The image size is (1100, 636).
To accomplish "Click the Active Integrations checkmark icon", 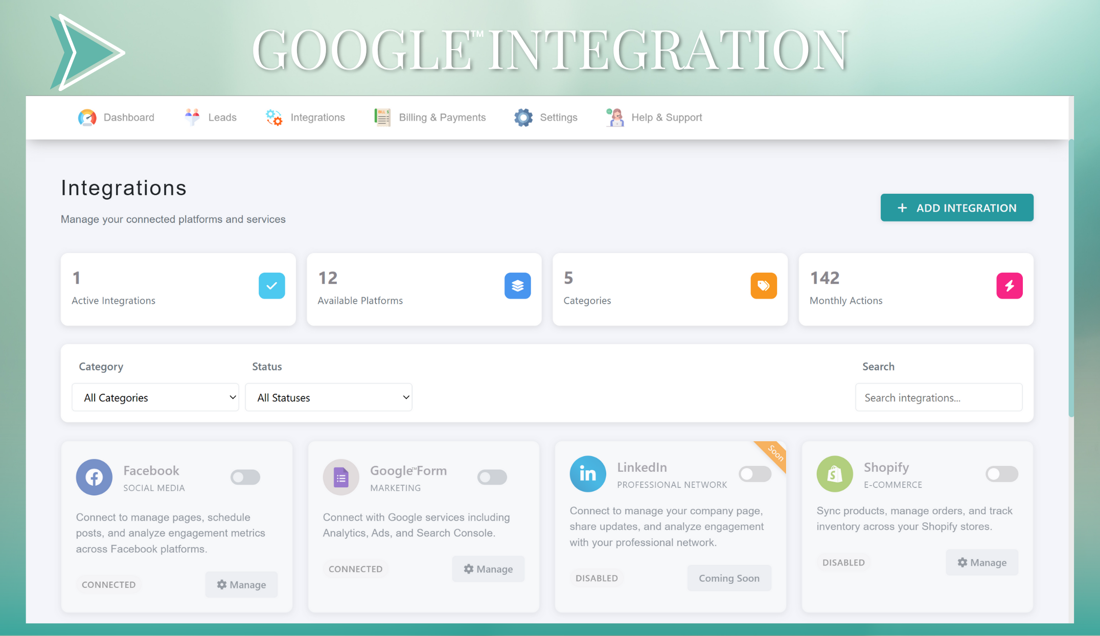I will coord(271,286).
